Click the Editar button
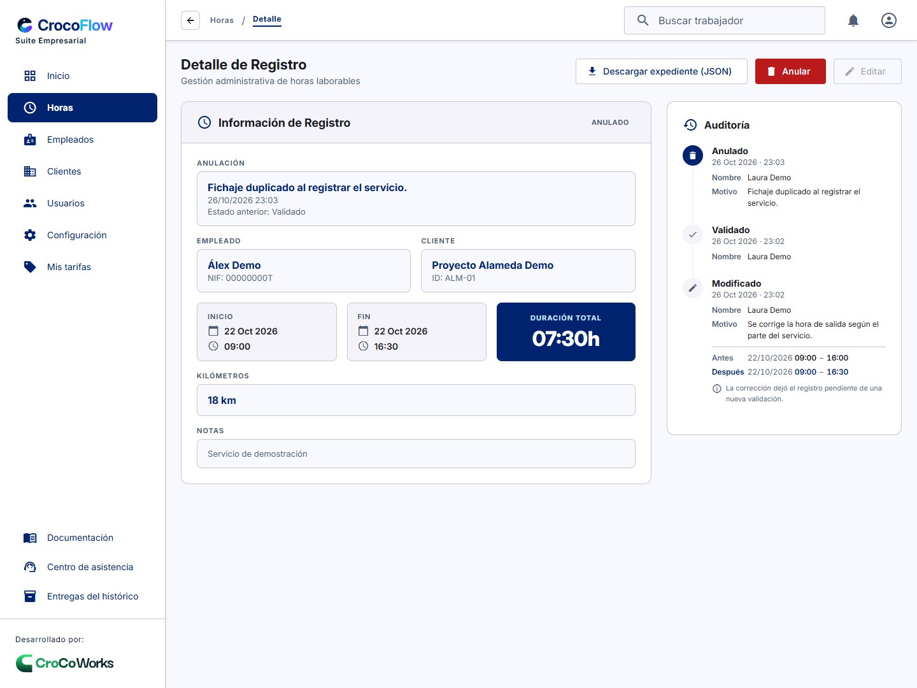Screen dimensions: 917x688 tap(867, 71)
